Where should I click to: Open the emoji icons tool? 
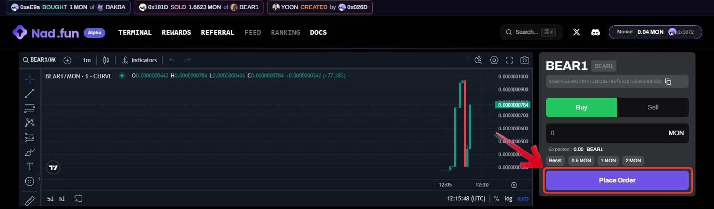(x=30, y=181)
